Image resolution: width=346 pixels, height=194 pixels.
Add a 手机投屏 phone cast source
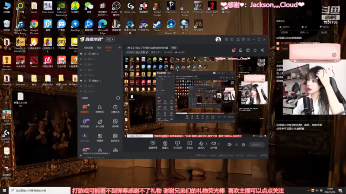(x=177, y=145)
